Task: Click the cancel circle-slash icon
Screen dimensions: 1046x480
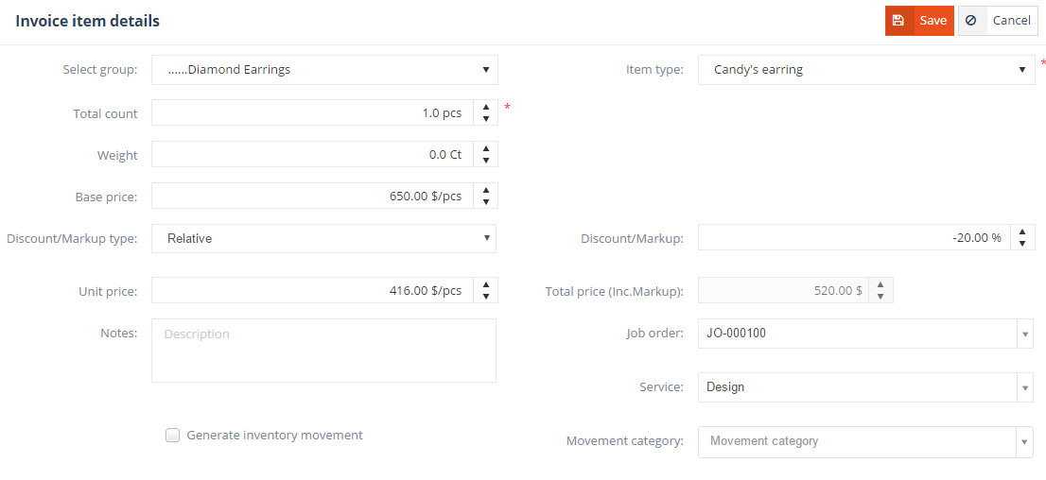Action: click(x=971, y=21)
